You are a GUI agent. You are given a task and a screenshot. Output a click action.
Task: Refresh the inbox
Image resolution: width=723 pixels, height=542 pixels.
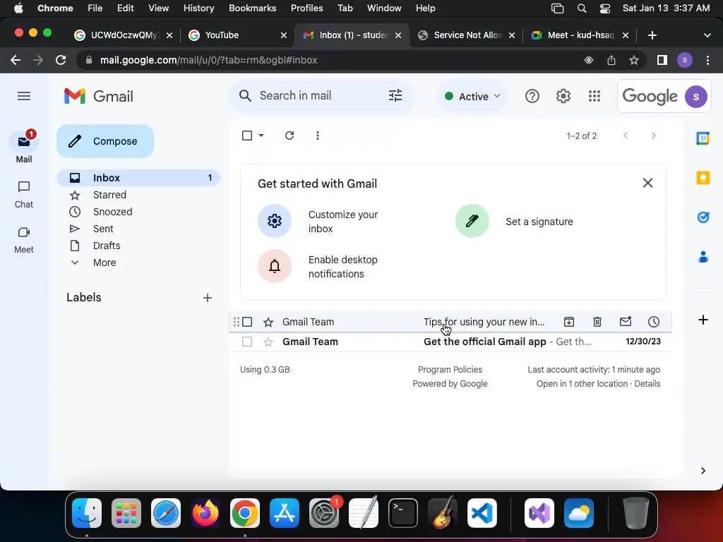coord(289,135)
